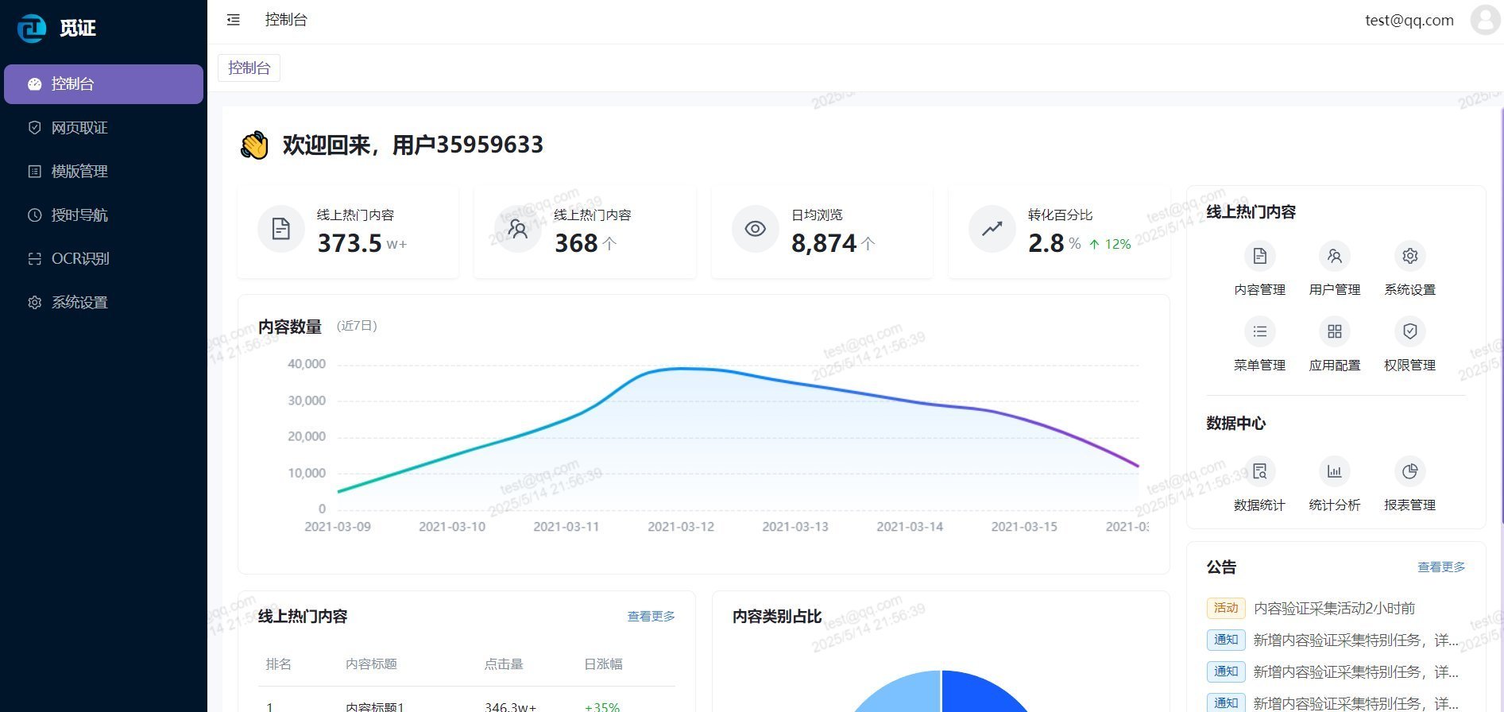Click 查看更多 in the 公告 panel
Screen dimensions: 1504x712
1440,567
